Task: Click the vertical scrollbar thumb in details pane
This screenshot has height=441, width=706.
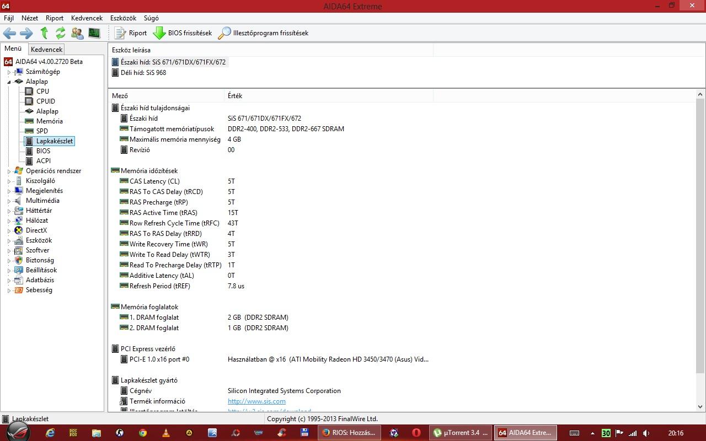Action: click(700, 236)
